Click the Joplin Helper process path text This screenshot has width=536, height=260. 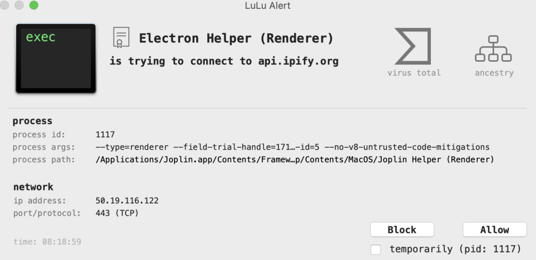click(x=295, y=160)
